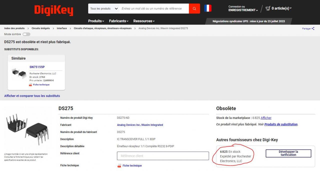Expand the Fabricants menu

(119, 21)
